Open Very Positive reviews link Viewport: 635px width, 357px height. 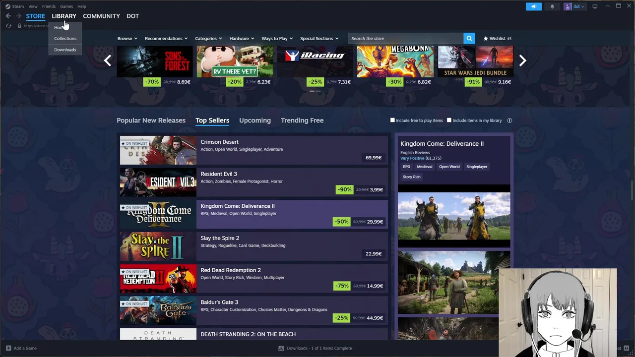pos(412,158)
